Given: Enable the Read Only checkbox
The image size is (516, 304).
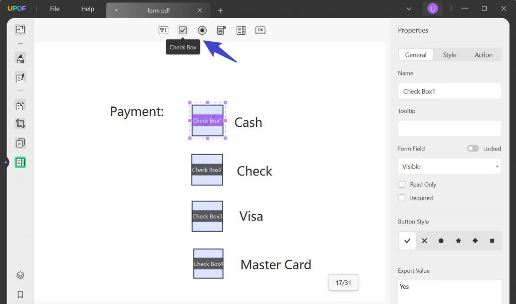Looking at the screenshot, I should 402,184.
